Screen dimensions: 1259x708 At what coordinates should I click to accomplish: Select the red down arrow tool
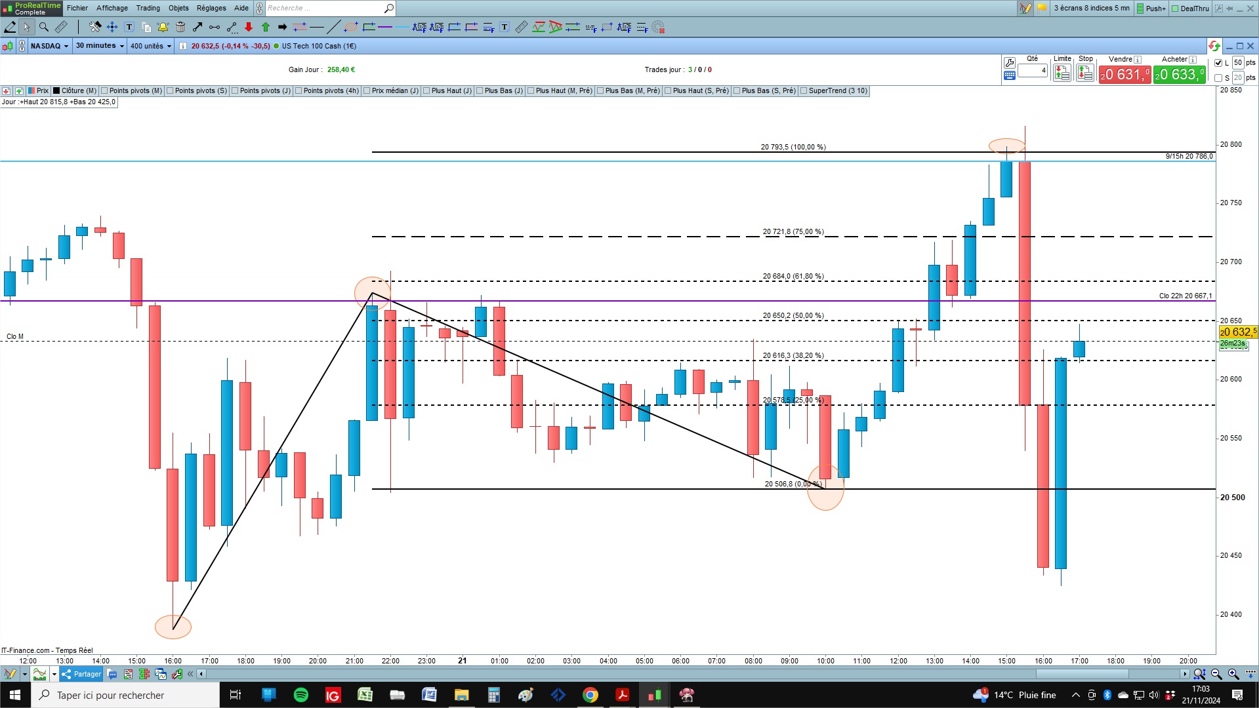pos(249,27)
